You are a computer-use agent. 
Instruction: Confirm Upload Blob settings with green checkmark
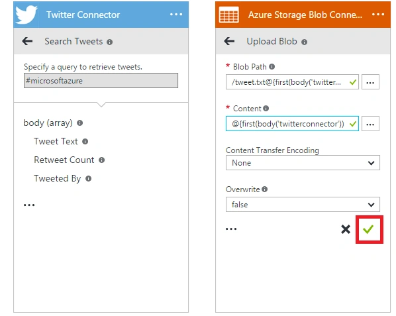tap(370, 229)
